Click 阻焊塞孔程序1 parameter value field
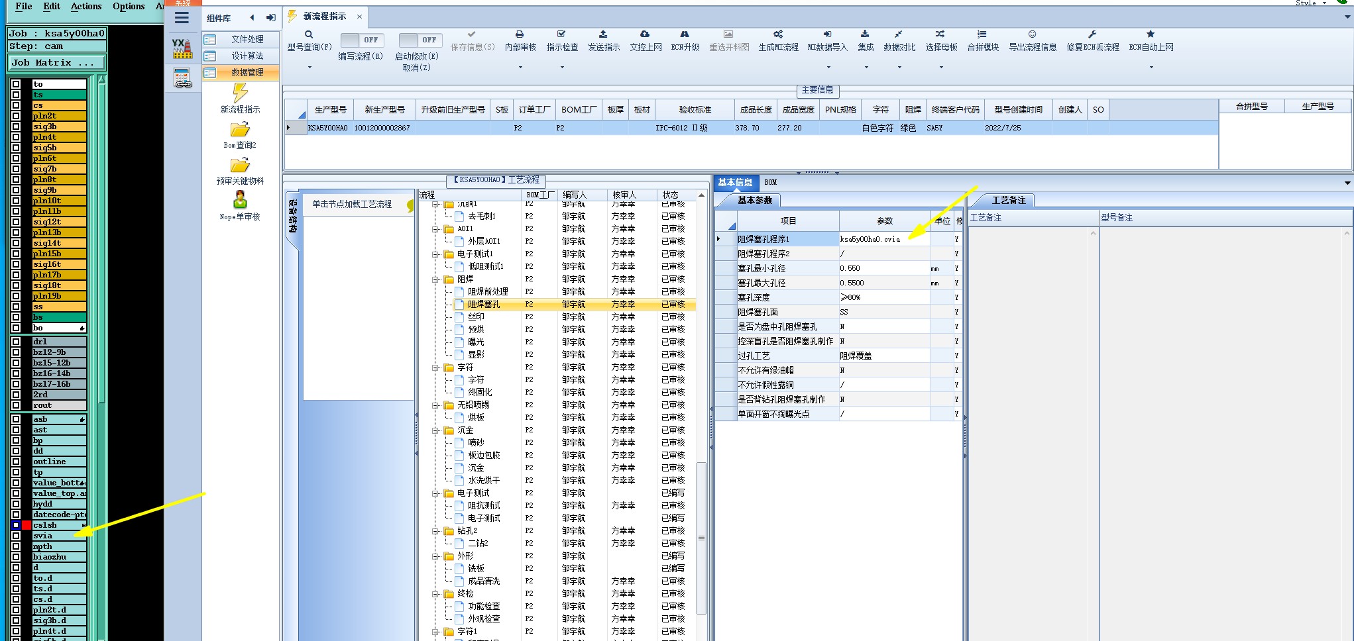The image size is (1354, 641). [884, 239]
